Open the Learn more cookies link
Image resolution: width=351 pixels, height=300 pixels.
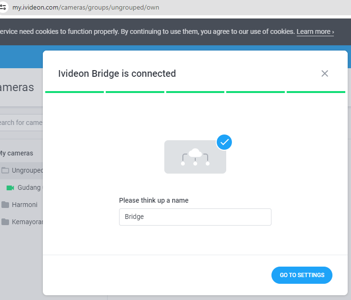(x=315, y=31)
